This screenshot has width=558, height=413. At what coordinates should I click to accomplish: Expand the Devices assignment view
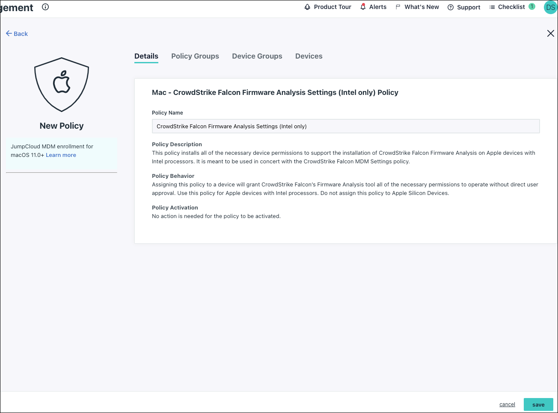[x=309, y=56]
